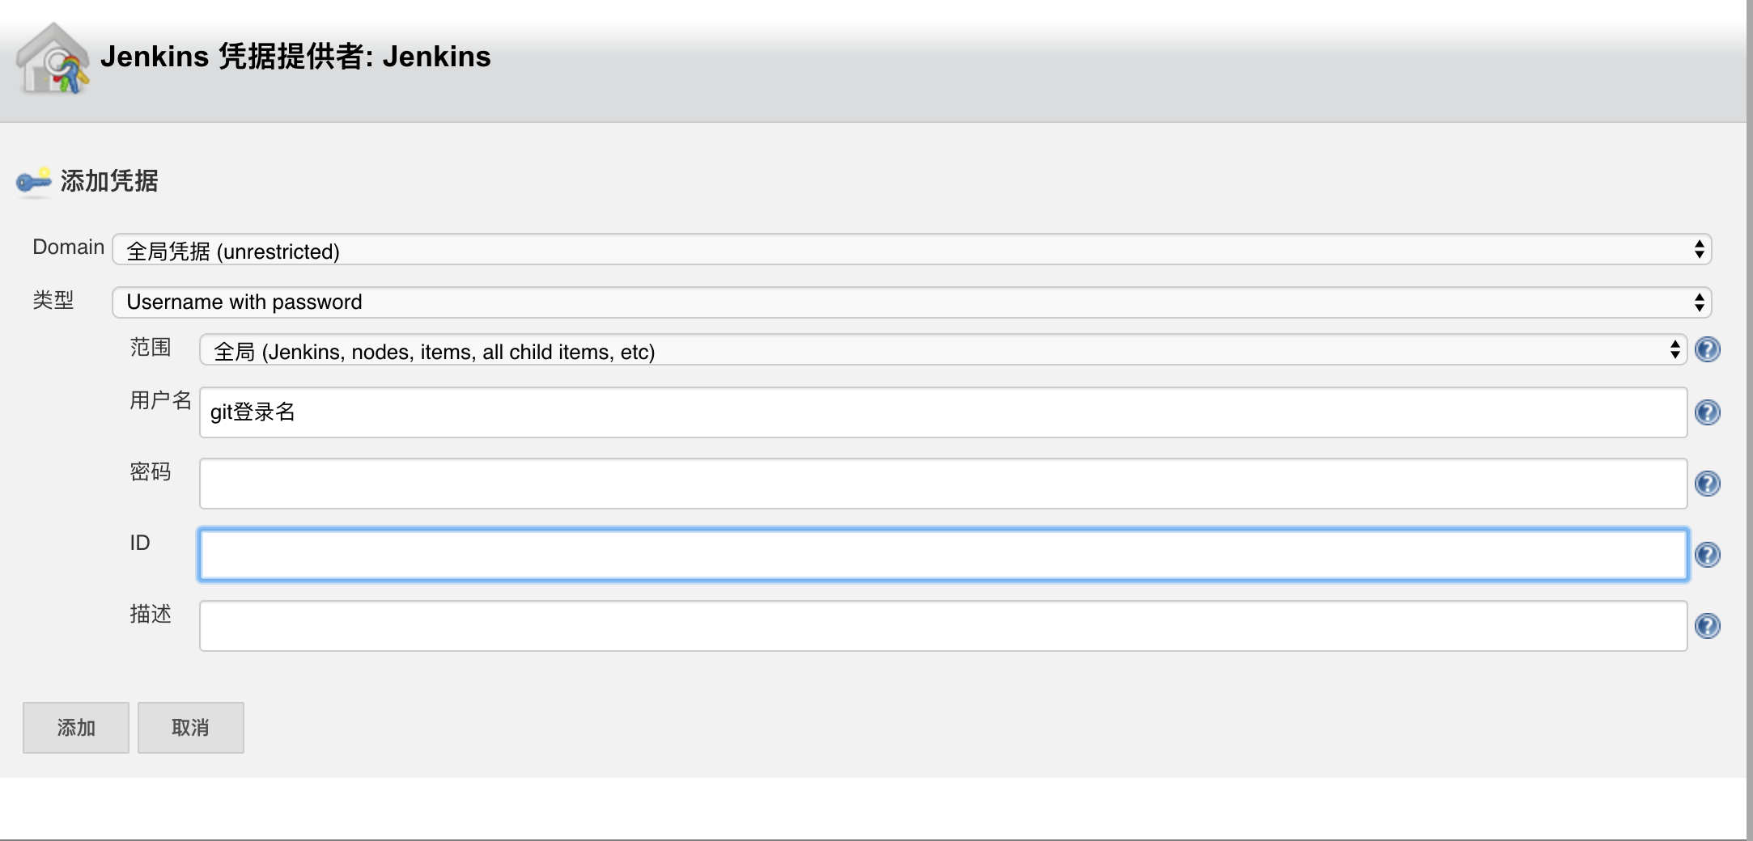The image size is (1753, 841).
Task: Focus the 密码 password field
Action: 944,484
